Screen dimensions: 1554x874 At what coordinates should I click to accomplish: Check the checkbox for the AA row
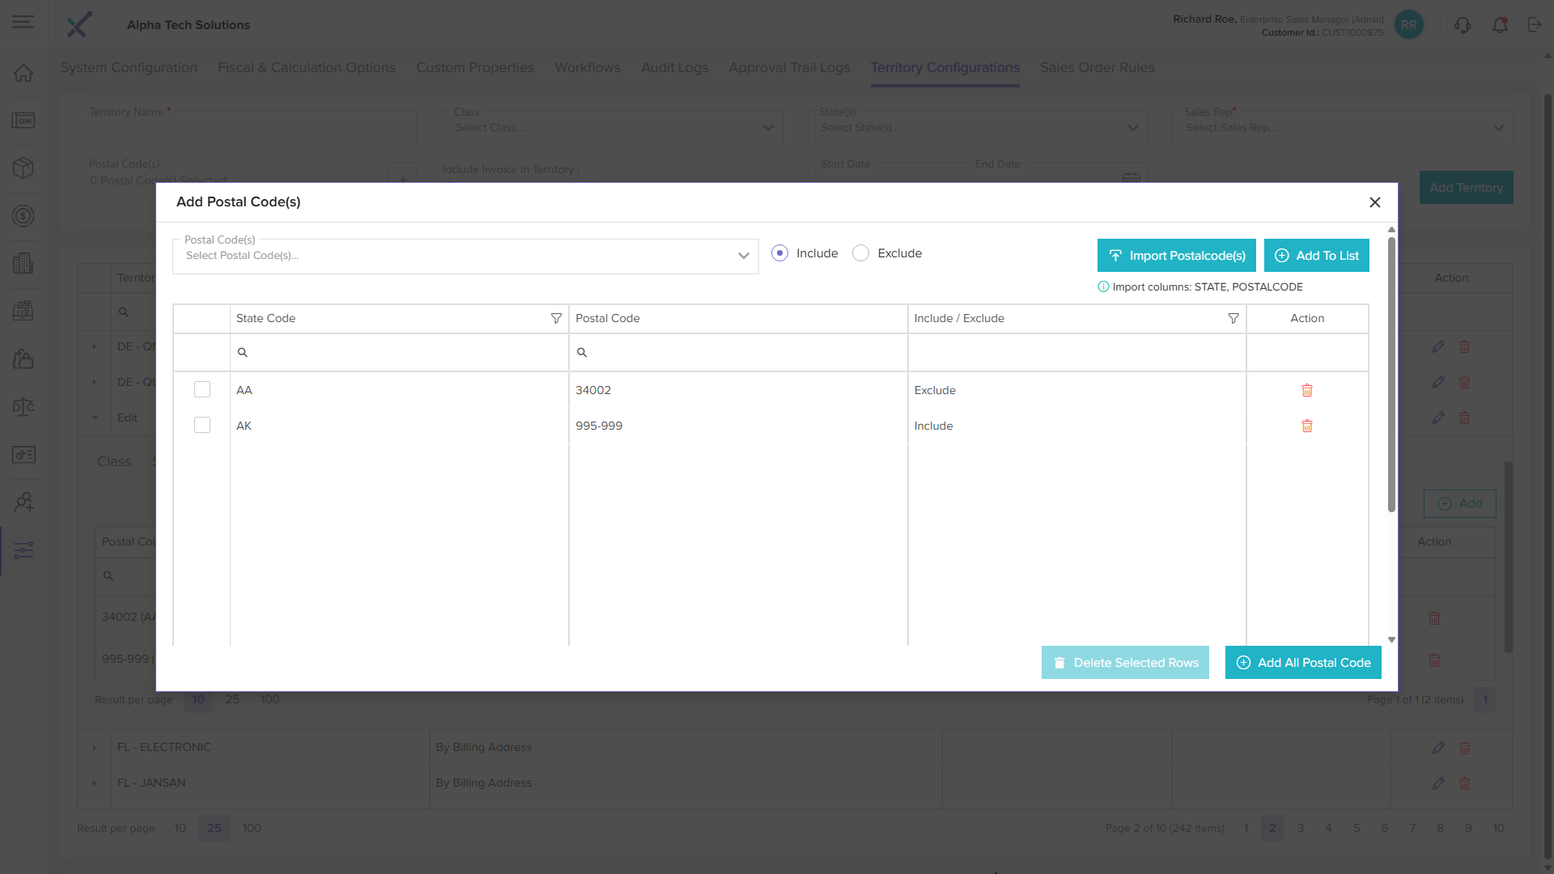[x=202, y=390]
